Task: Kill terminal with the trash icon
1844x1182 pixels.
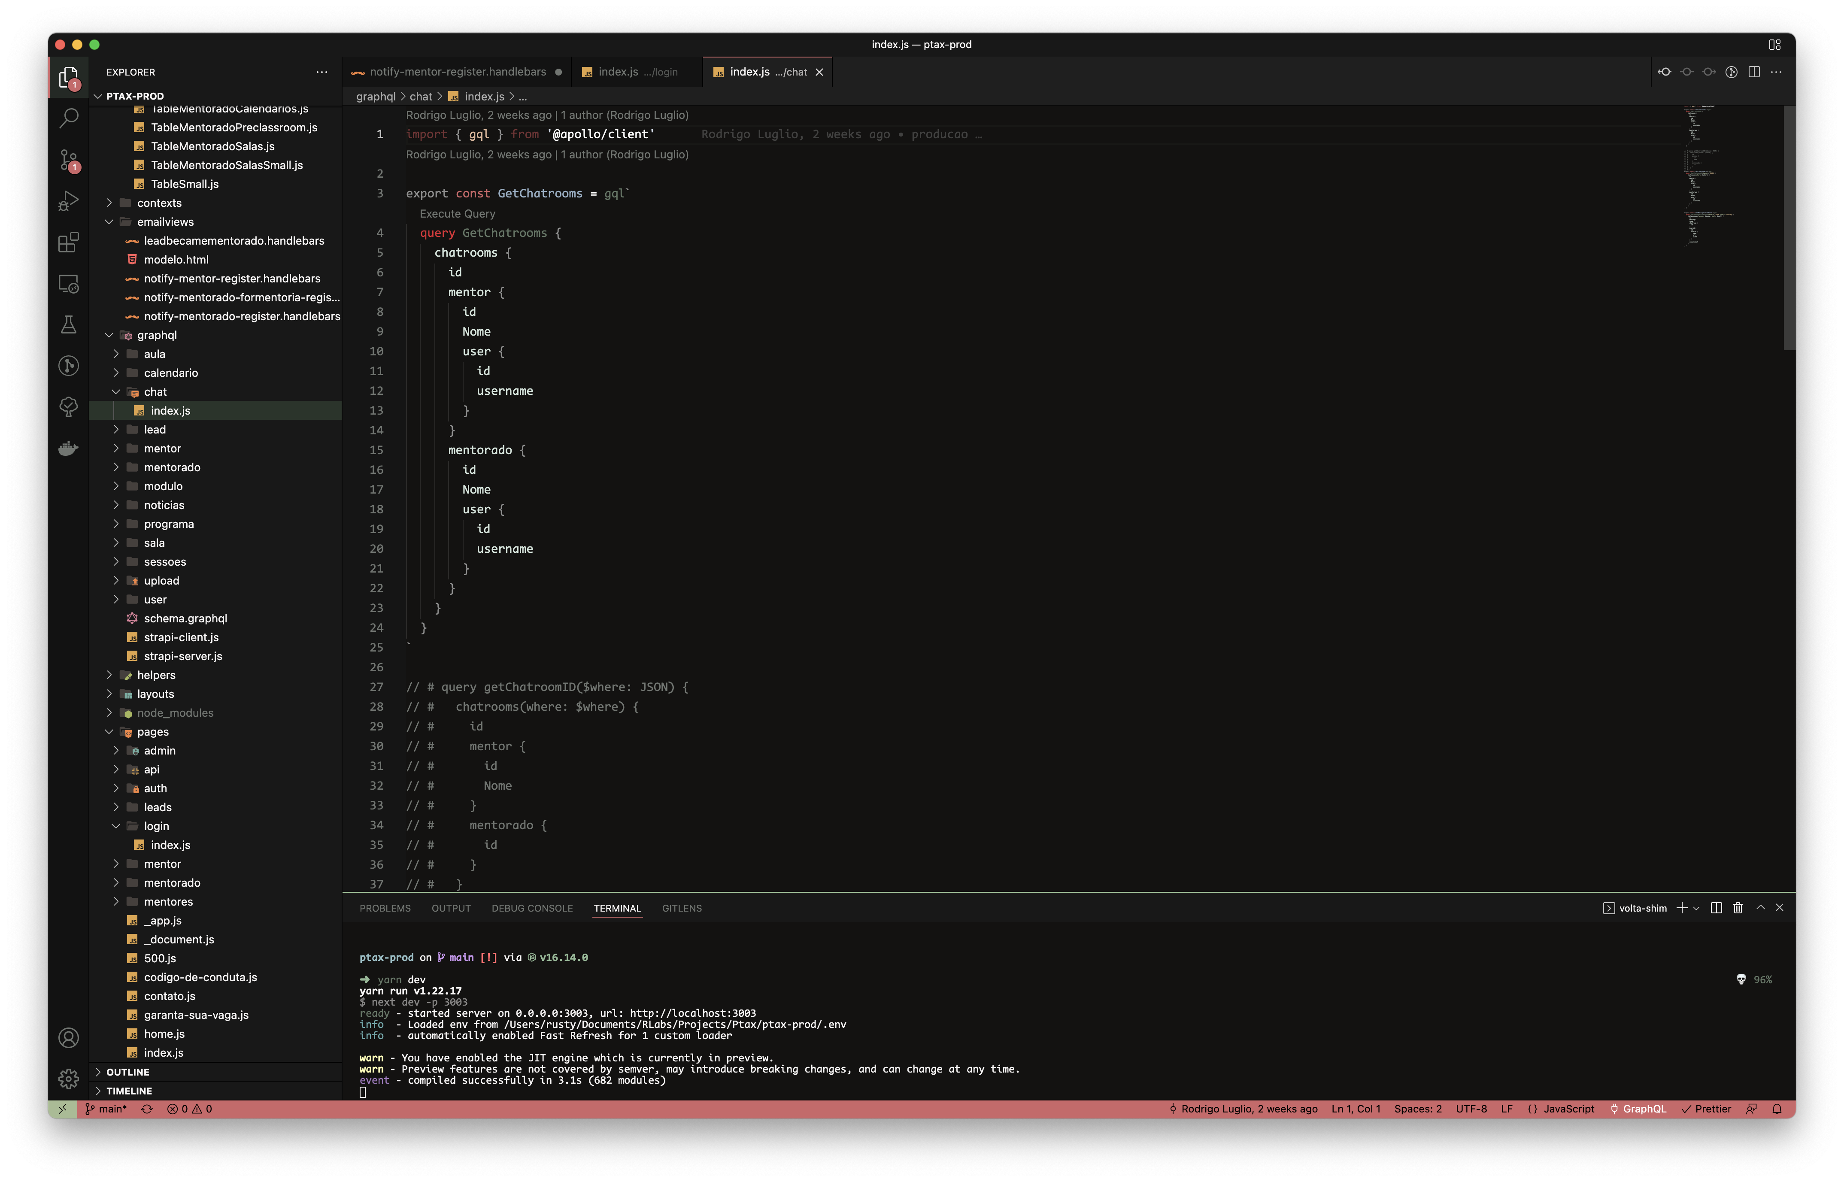Action: coord(1738,908)
